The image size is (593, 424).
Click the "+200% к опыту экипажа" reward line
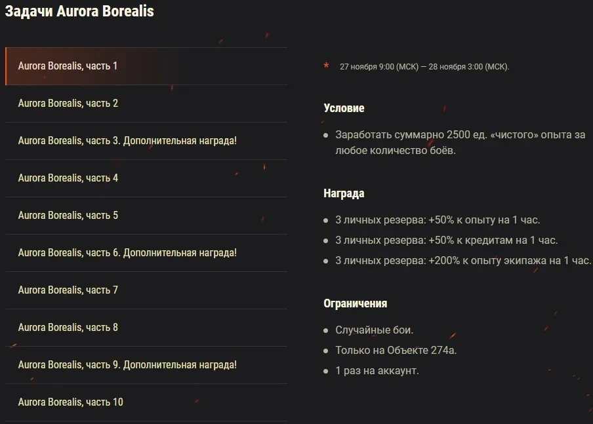point(463,261)
